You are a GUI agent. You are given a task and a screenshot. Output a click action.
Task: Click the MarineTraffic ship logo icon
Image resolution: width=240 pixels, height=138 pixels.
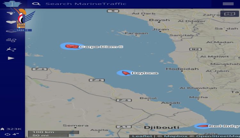12,4
